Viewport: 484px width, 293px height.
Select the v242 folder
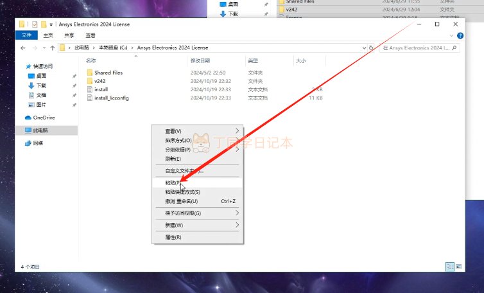pos(99,81)
